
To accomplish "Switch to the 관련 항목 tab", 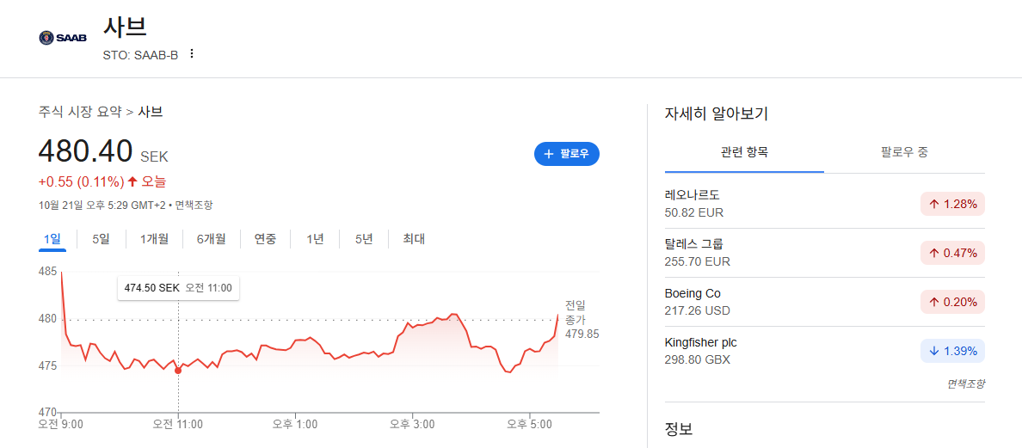I will 744,153.
